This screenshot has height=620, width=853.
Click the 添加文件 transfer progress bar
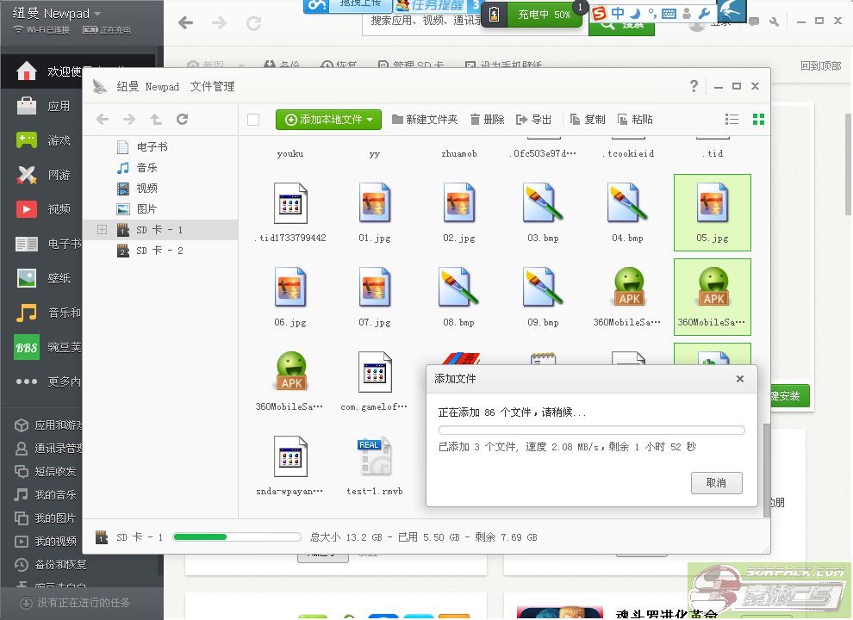(x=591, y=430)
